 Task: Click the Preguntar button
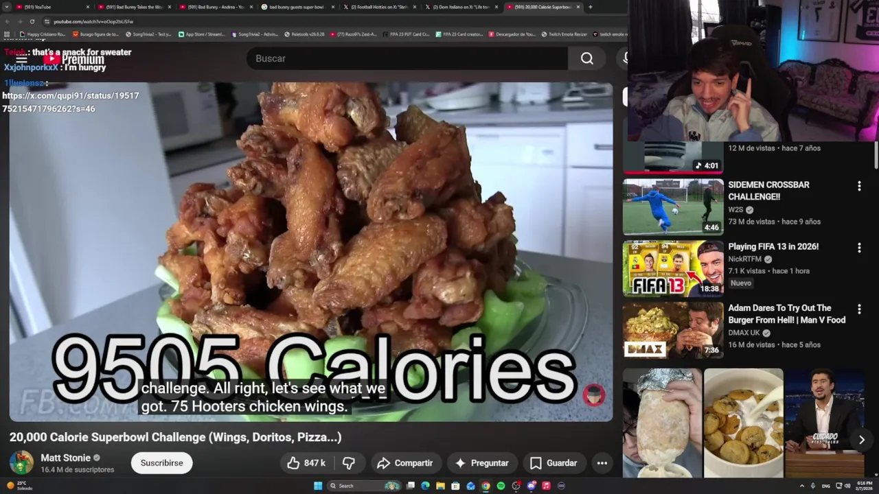pos(481,463)
